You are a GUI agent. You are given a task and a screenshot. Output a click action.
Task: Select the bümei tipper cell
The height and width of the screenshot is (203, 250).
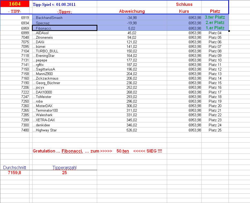tap(65, 46)
